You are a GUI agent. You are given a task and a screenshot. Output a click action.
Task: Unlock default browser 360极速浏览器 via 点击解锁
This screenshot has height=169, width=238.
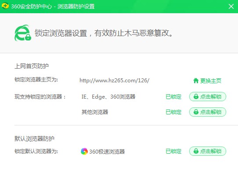click(x=208, y=151)
